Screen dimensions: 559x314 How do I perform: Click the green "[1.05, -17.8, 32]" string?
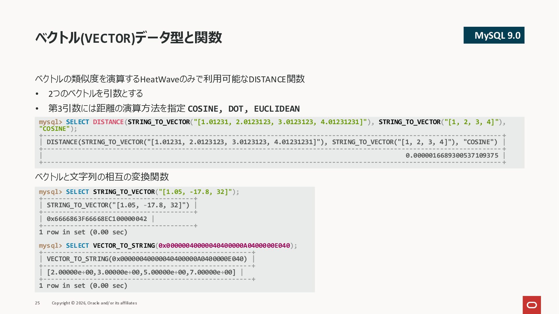[195, 192]
